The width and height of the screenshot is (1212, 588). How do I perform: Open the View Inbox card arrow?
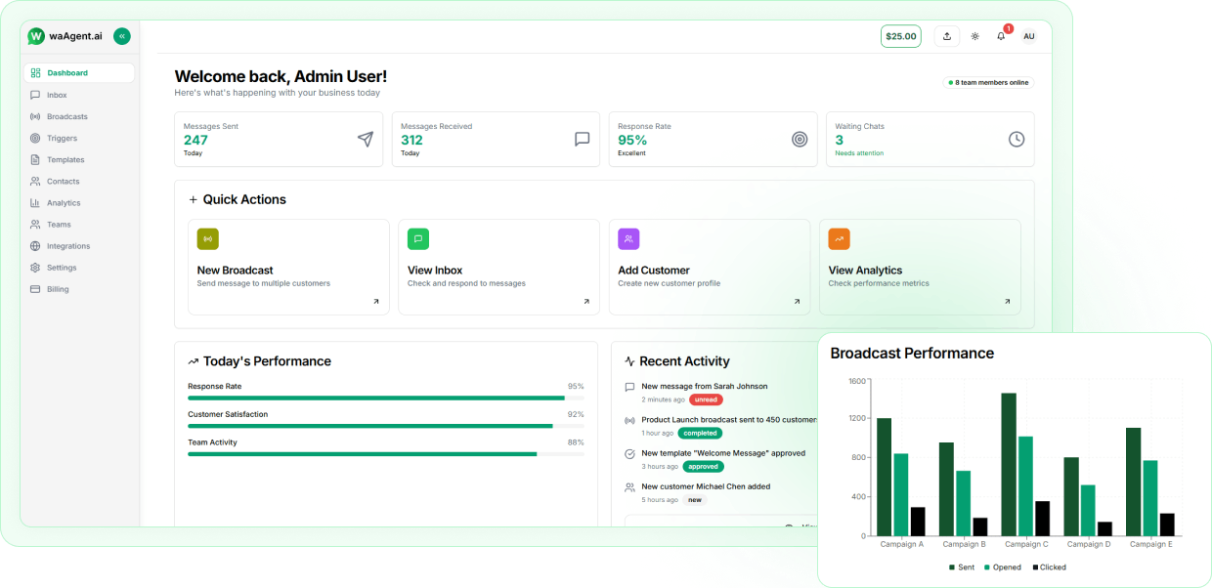coord(586,302)
